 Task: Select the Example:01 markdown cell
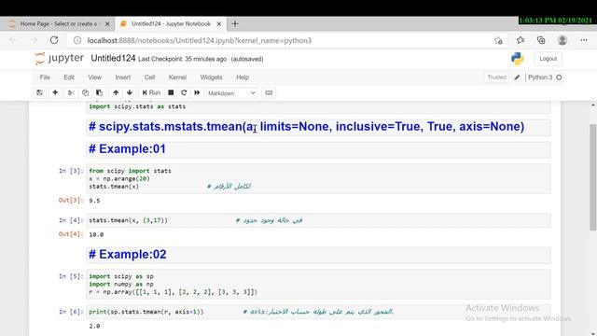[x=318, y=149]
